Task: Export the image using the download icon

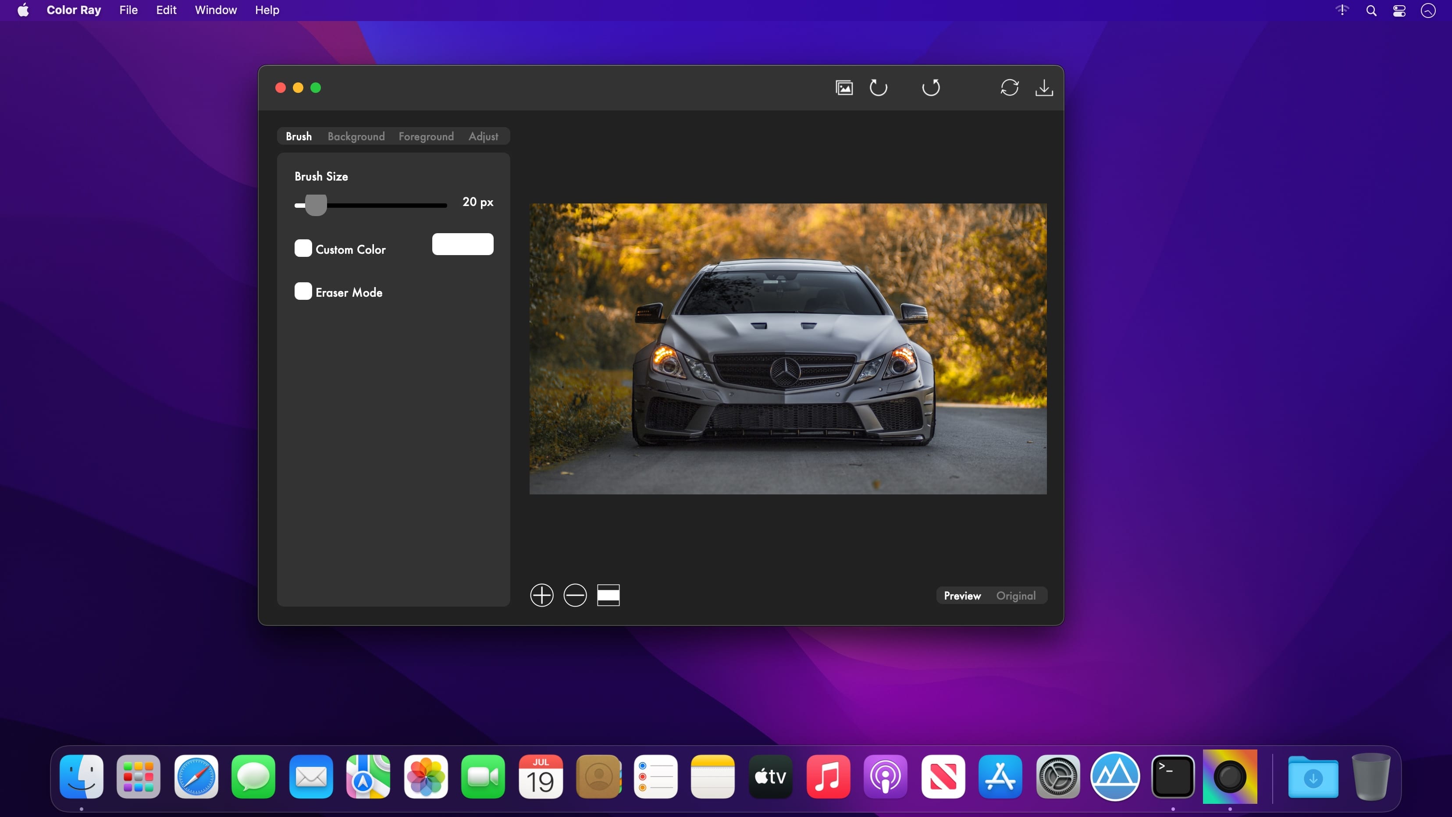Action: pyautogui.click(x=1044, y=88)
